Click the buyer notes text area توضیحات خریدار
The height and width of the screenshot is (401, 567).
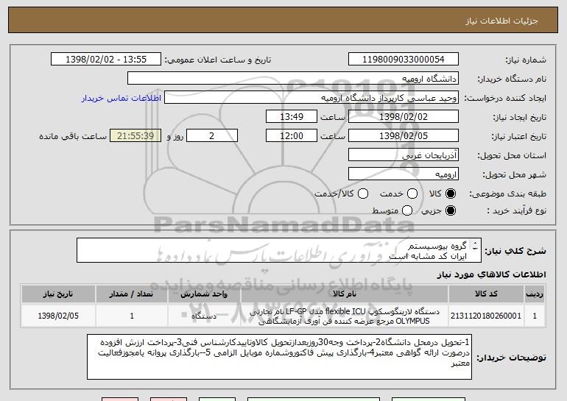pos(279,357)
